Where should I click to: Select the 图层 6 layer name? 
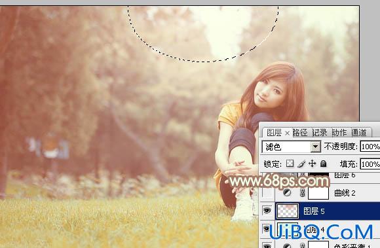(345, 175)
